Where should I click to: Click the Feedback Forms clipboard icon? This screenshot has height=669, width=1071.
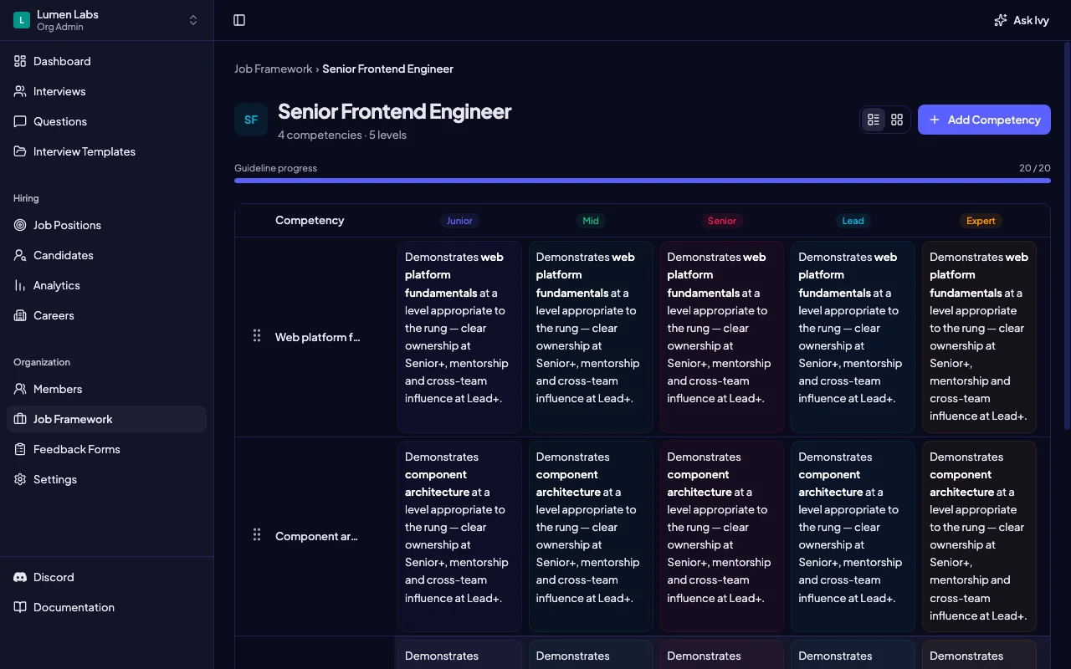(x=20, y=449)
